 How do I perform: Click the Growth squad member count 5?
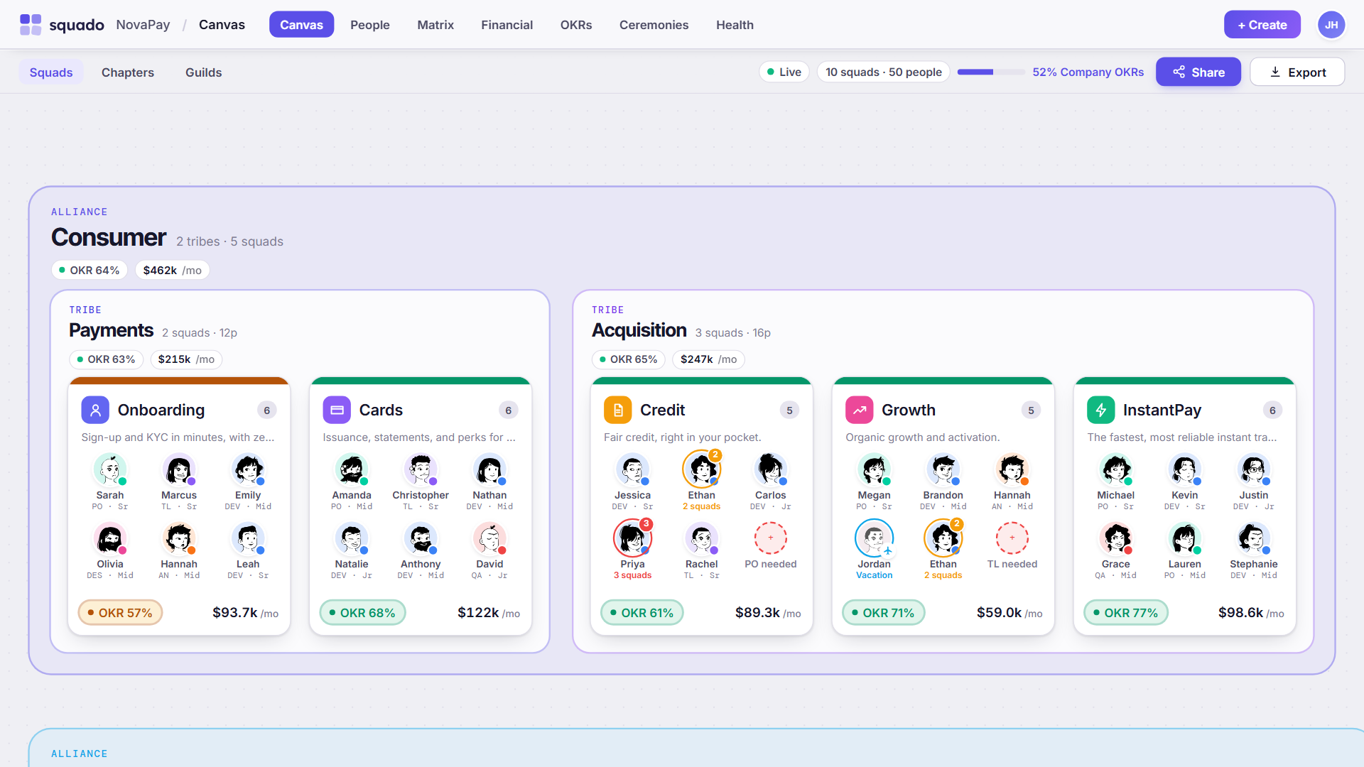(1031, 410)
